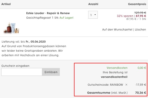Click the Artikel column header
Screen dimensions: 148x98
[6, 4]
